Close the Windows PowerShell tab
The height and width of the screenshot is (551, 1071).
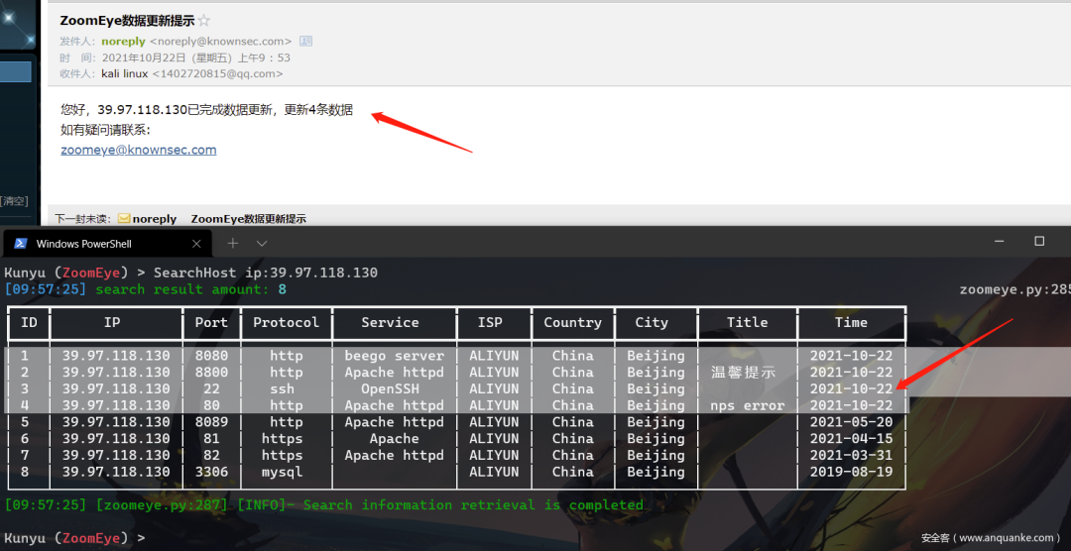pyautogui.click(x=196, y=244)
